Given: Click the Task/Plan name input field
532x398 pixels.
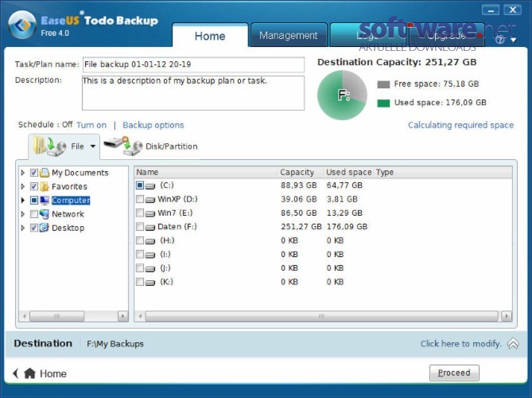Looking at the screenshot, I should [193, 64].
